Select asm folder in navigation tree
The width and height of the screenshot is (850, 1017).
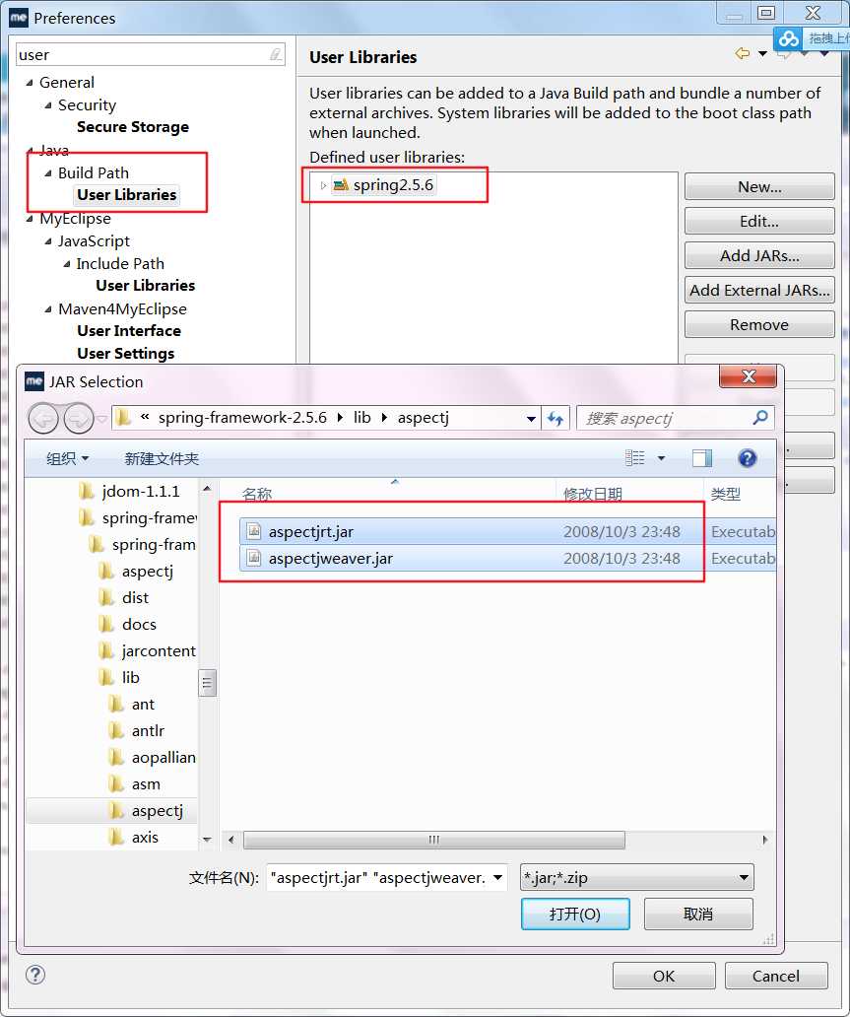[x=146, y=784]
